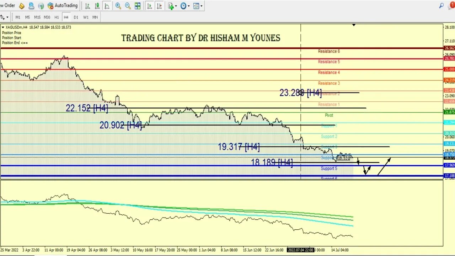Select the M1 timeframe
Screen dimensions: 455x256
(18, 17)
